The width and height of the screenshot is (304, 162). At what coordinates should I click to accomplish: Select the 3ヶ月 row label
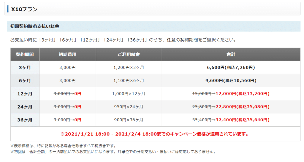pyautogui.click(x=25, y=68)
